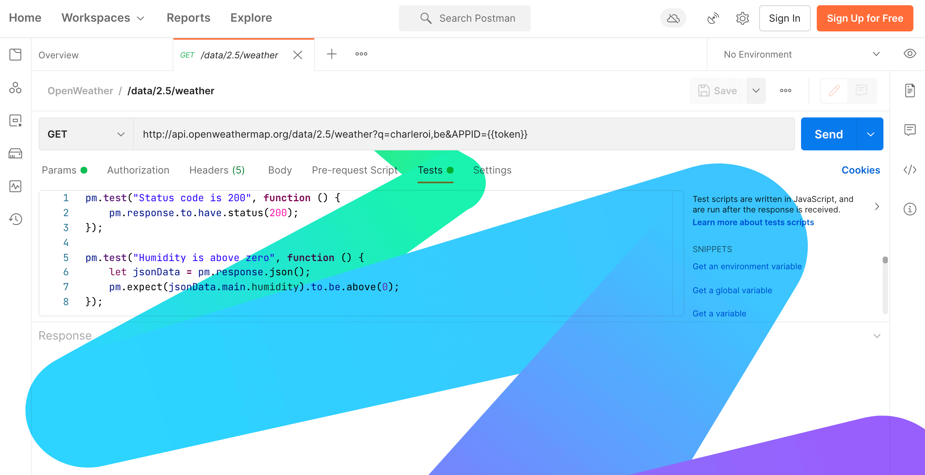Click the Interceptor browser icon
Screen dimensions: 925x475
pyautogui.click(x=713, y=18)
